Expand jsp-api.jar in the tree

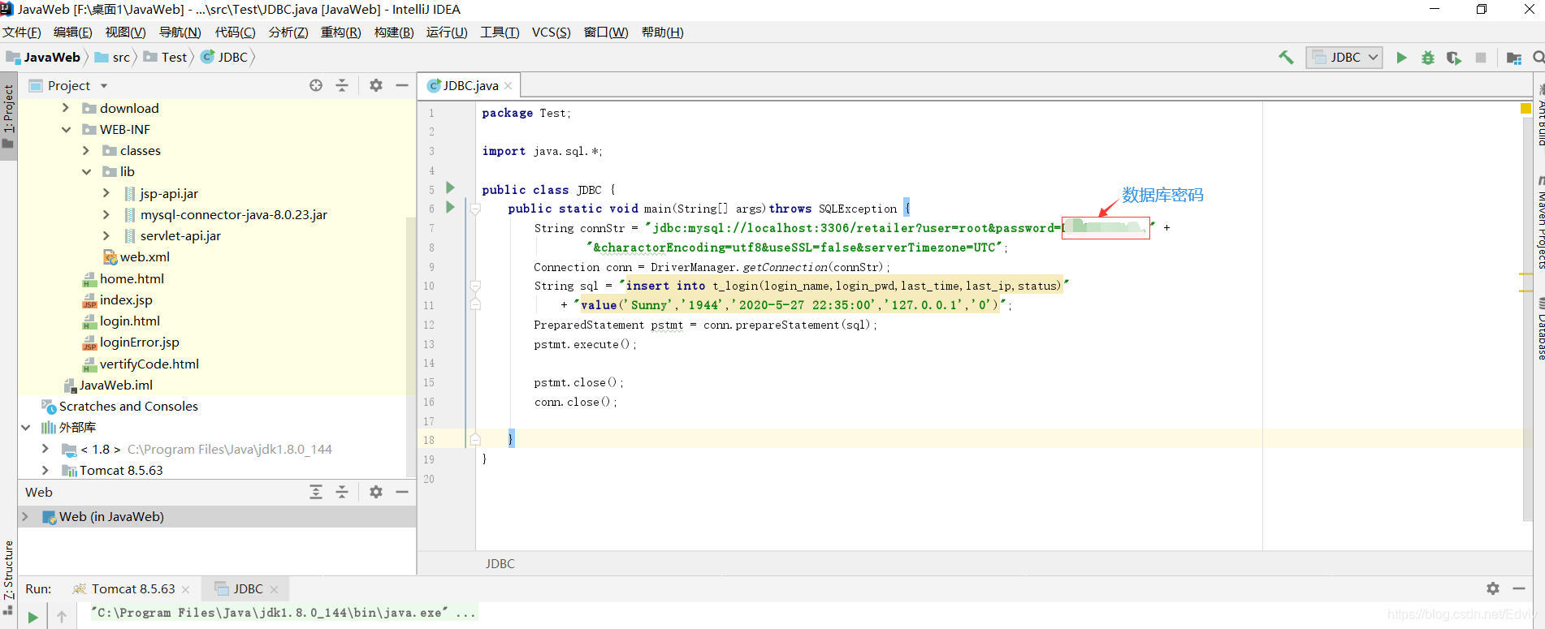(106, 193)
